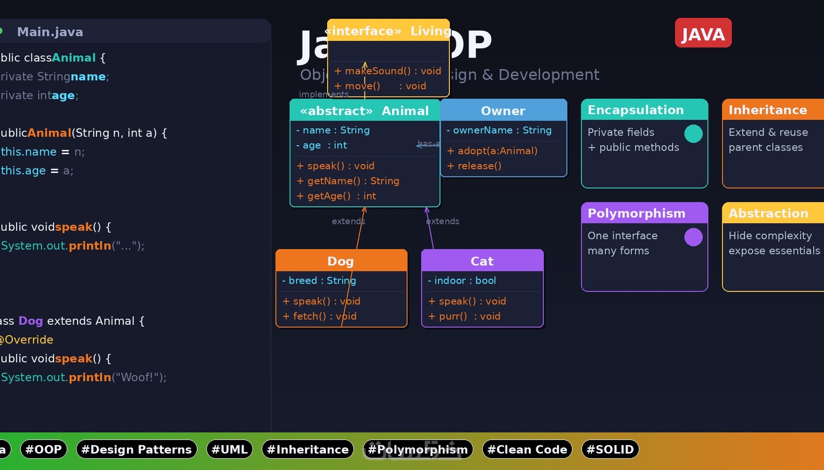Click the System.out.println("Woof!") code line
The width and height of the screenshot is (824, 470).
click(83, 377)
